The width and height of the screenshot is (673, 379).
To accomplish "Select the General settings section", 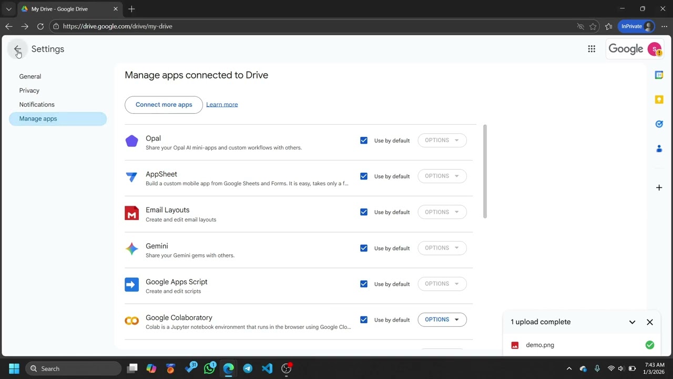I will [30, 76].
